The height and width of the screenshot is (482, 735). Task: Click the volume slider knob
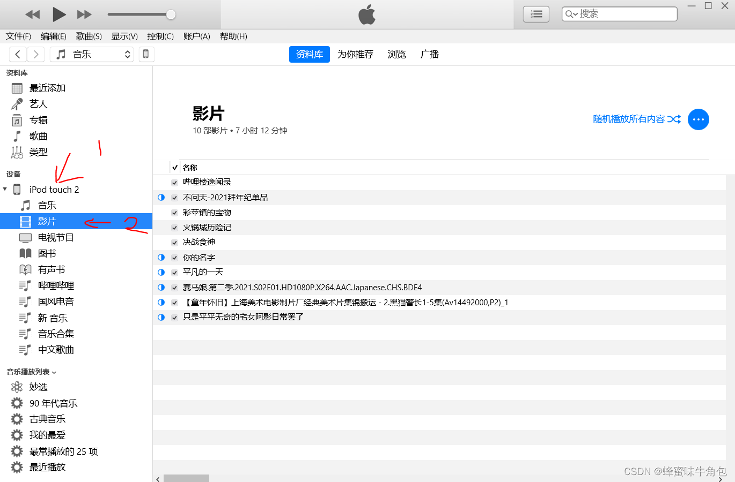[x=171, y=14]
